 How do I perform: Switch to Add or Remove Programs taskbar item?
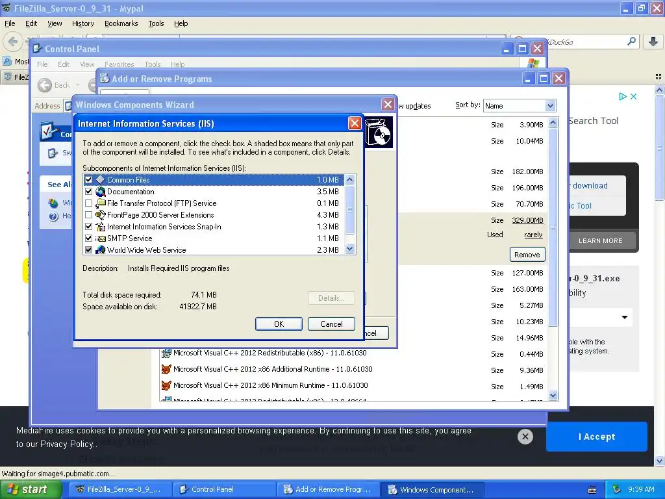[328, 490]
